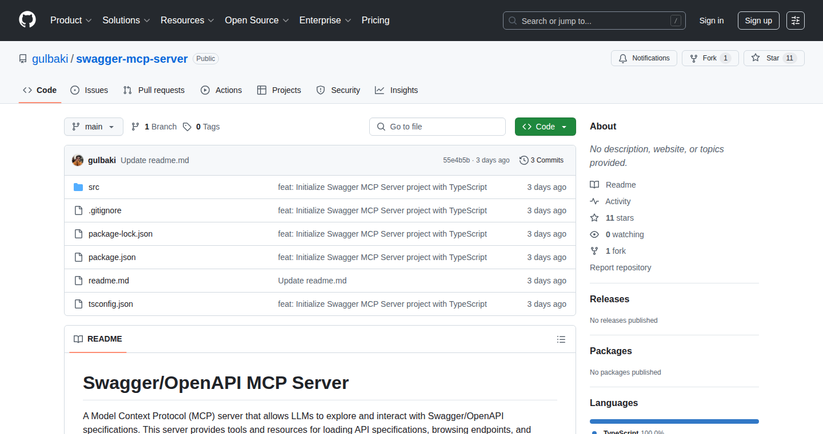The width and height of the screenshot is (823, 434).
Task: Focus the Search or jump to field
Action: coord(594,21)
